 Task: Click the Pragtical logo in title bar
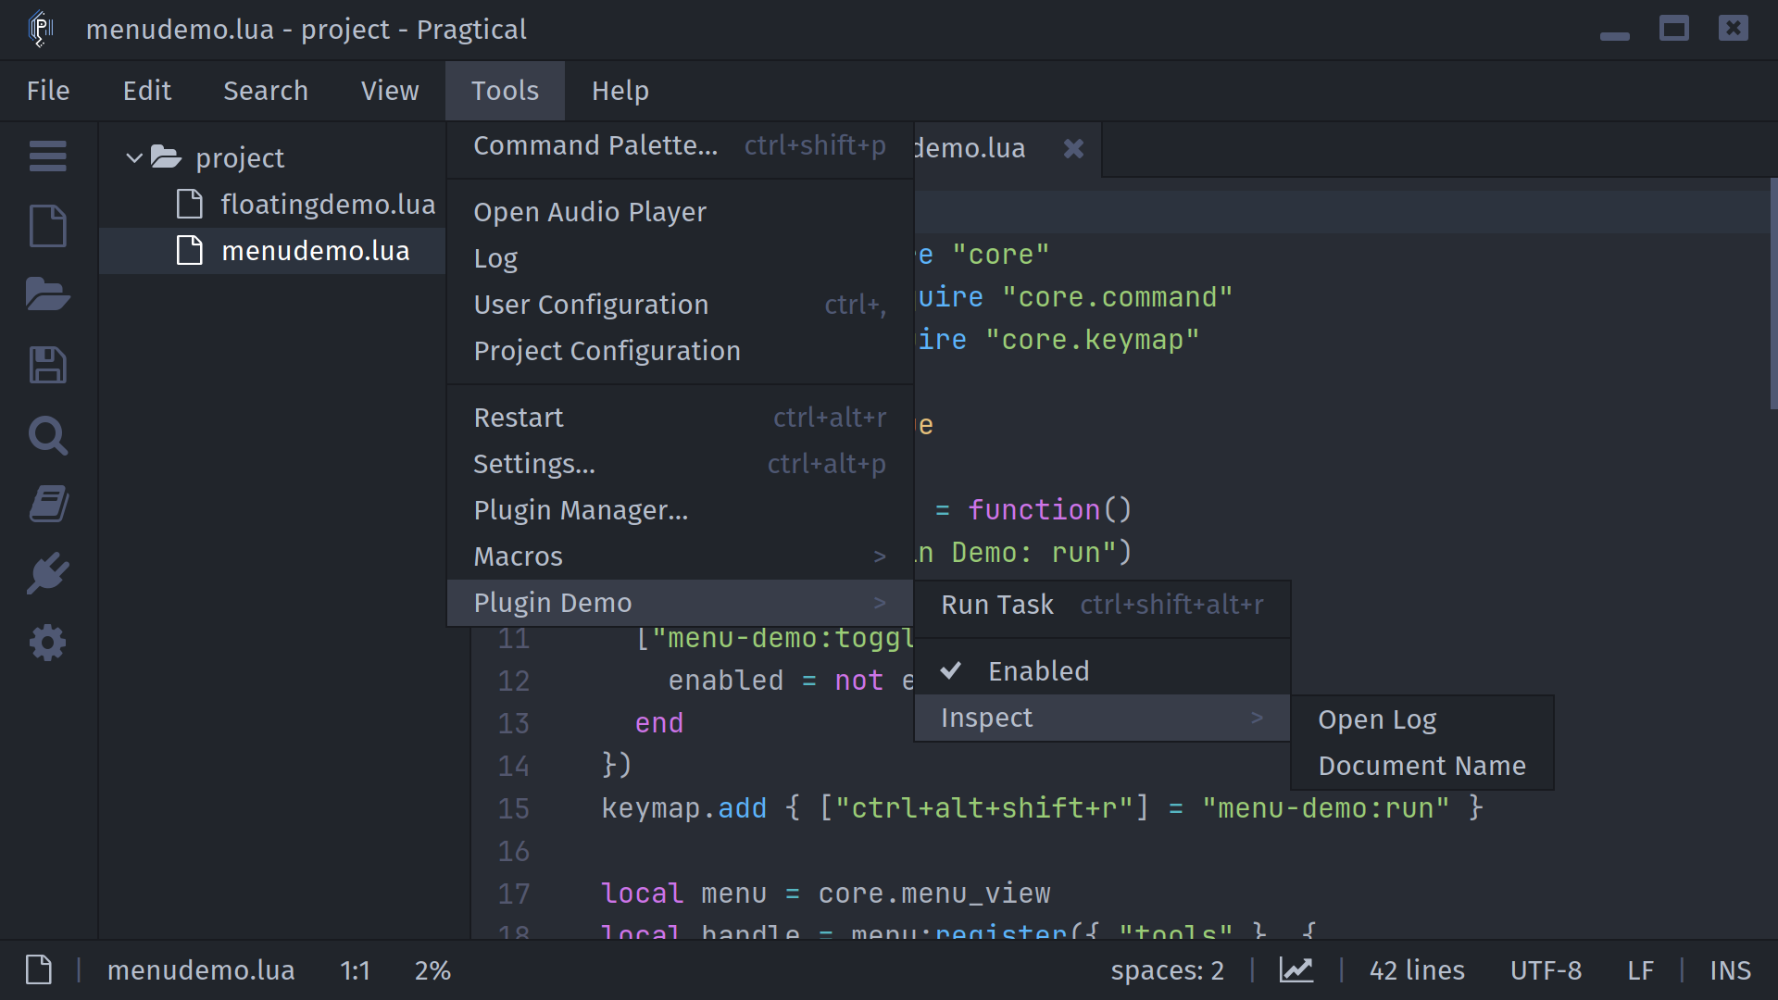click(41, 29)
